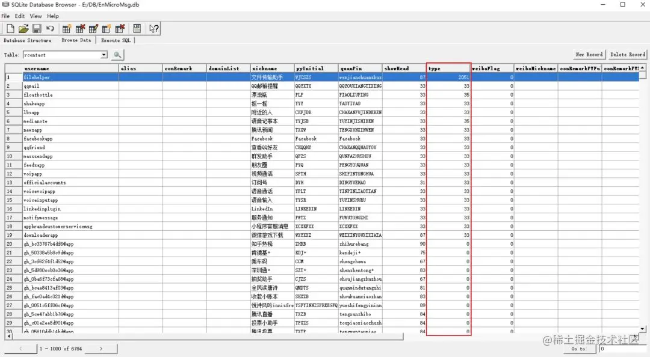
Task: Select the shakeapp username cell
Action: coord(70,103)
